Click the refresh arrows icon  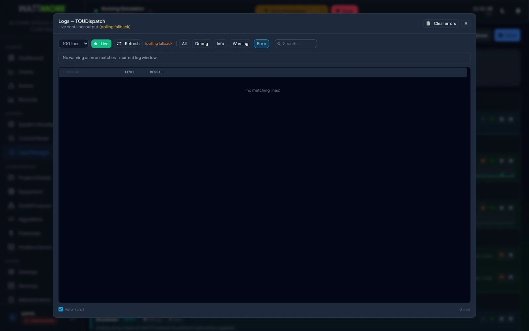tap(119, 44)
